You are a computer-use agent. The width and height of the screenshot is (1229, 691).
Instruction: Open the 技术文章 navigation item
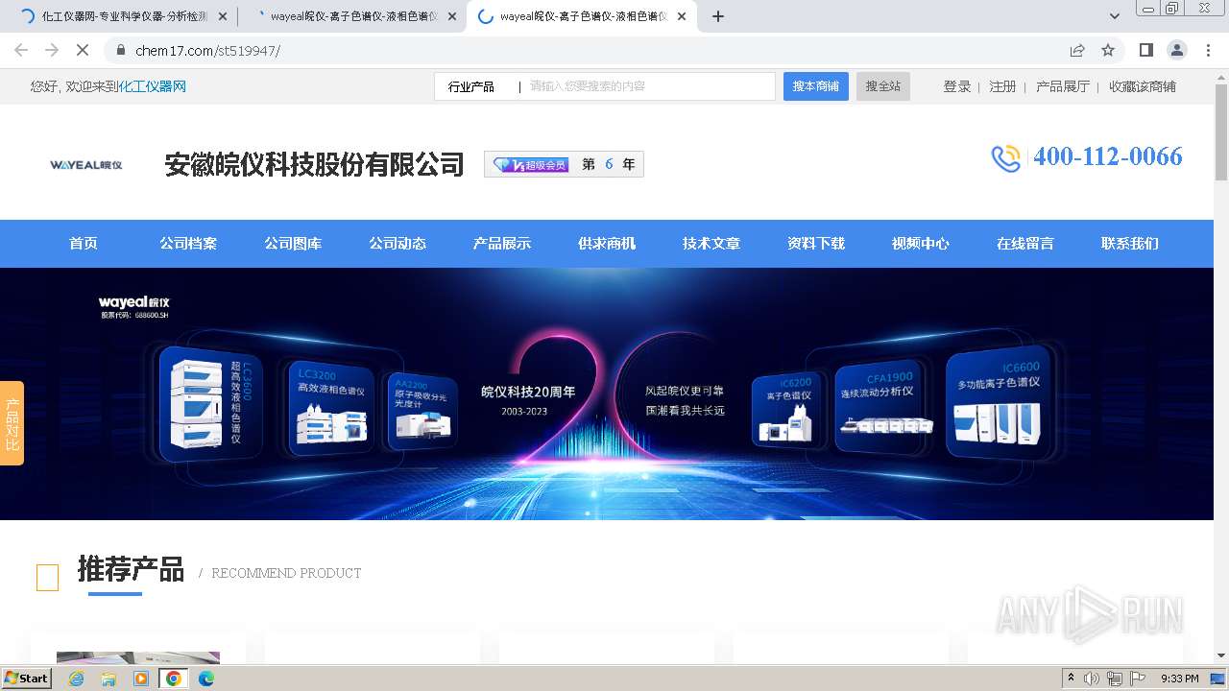pyautogui.click(x=711, y=244)
